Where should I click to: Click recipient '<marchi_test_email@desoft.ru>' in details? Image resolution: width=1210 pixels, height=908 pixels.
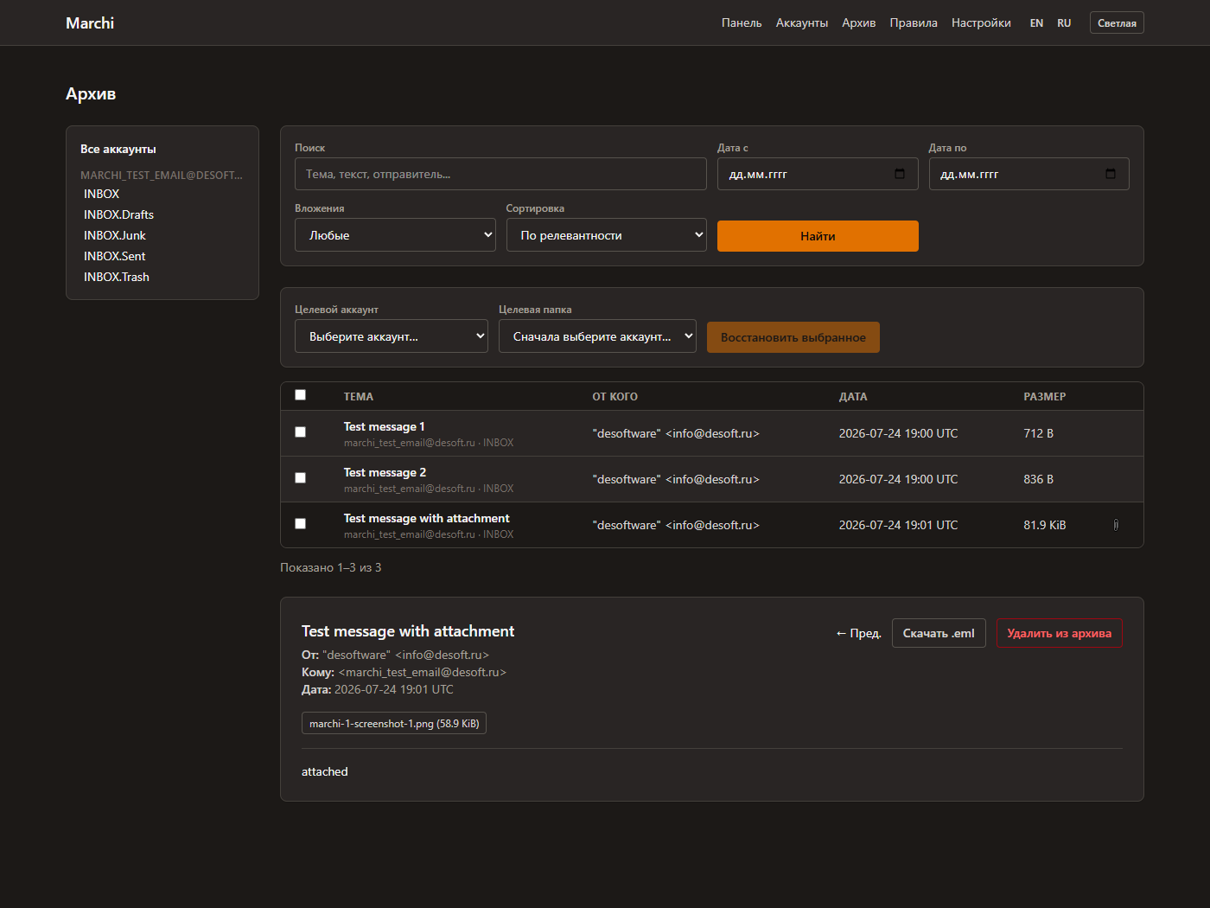pos(423,672)
